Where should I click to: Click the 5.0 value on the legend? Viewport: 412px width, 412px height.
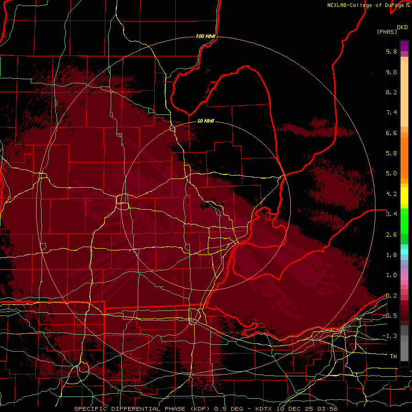pyautogui.click(x=391, y=173)
